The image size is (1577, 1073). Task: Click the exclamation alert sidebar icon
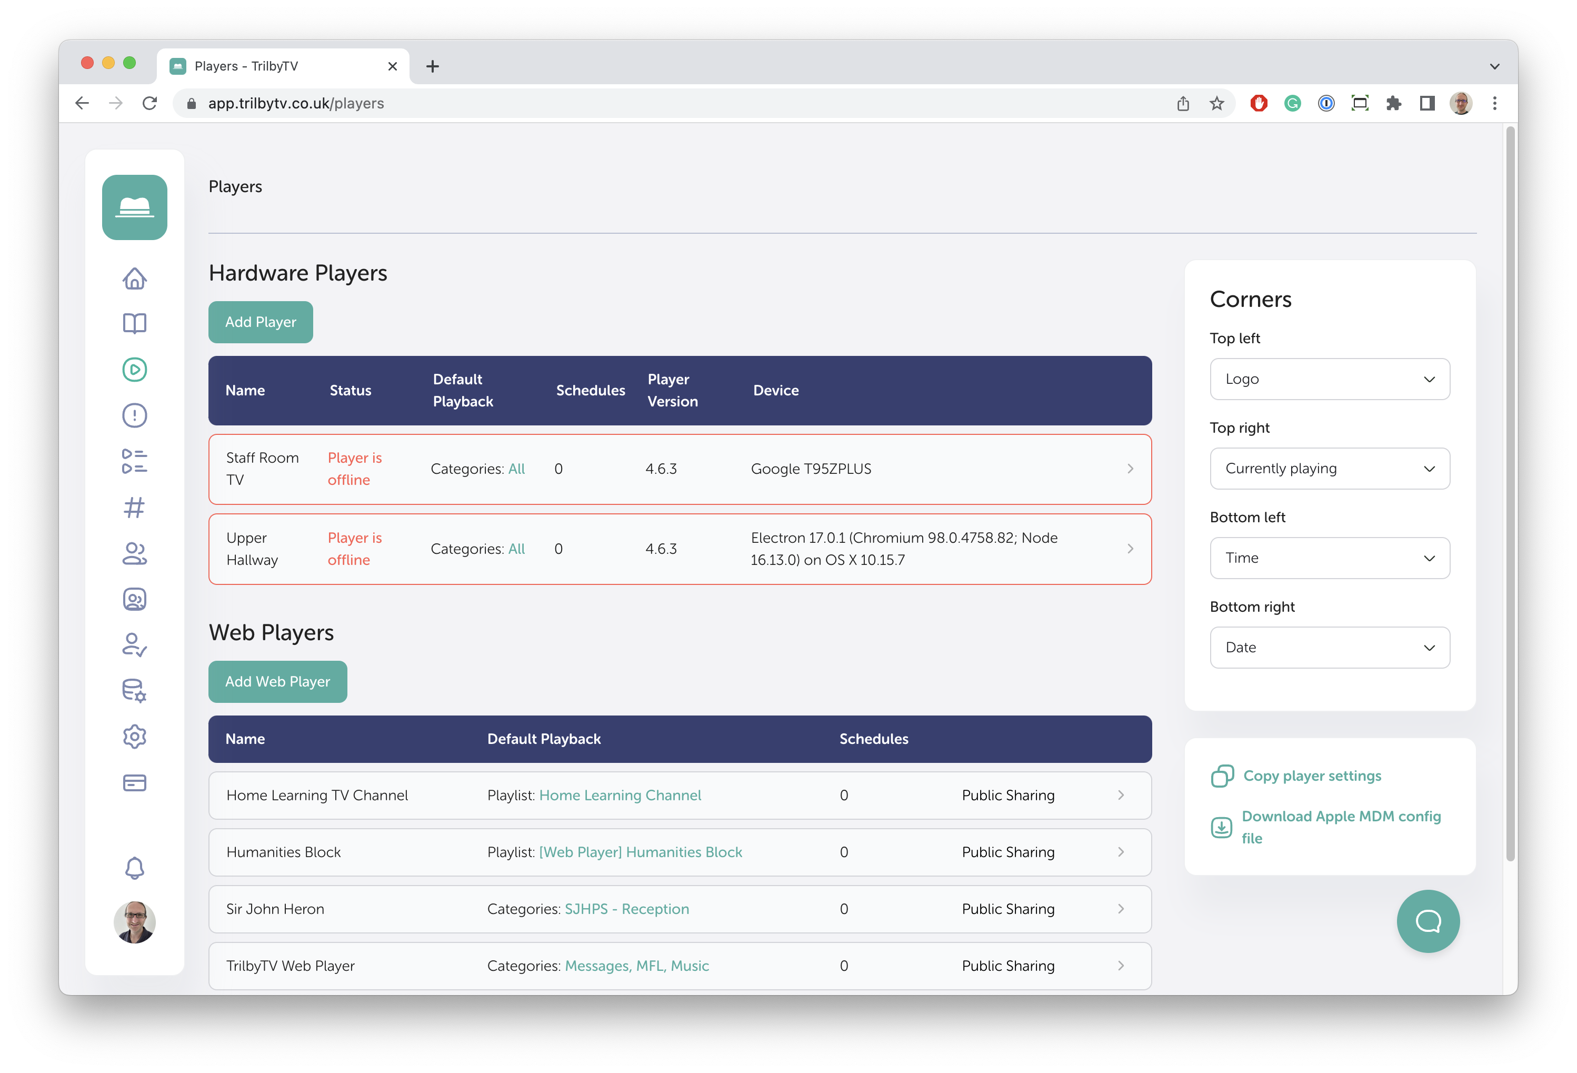coord(134,415)
